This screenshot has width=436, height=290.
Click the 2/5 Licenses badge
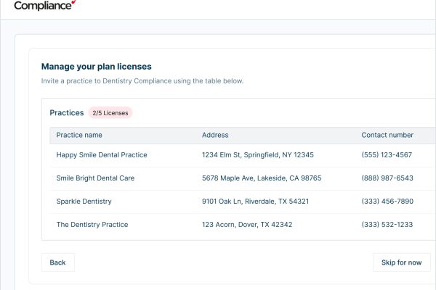click(110, 113)
